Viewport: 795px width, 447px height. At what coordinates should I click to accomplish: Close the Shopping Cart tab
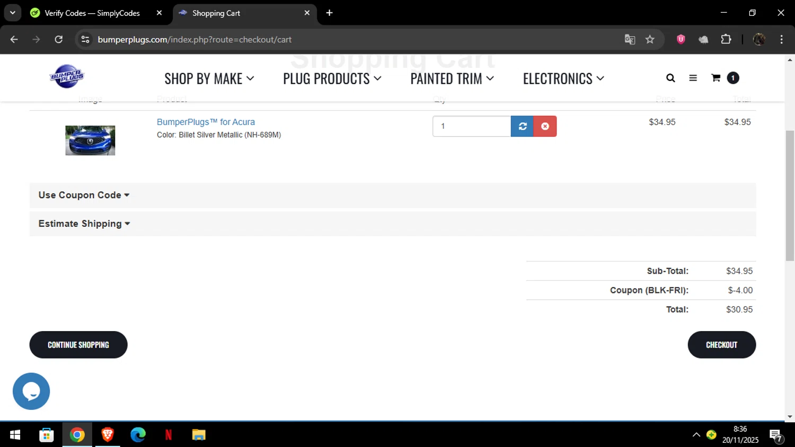tap(307, 13)
